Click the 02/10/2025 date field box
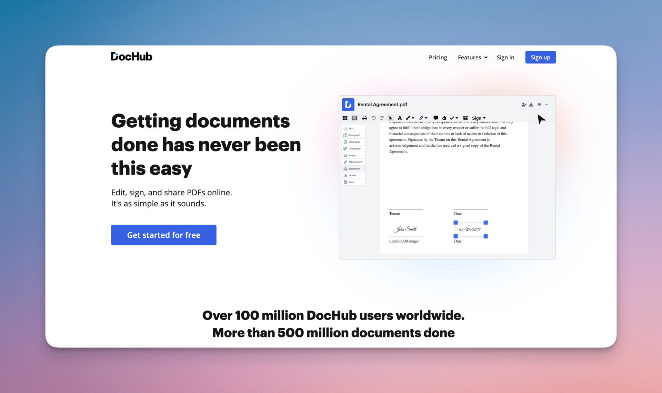662x393 pixels. point(470,229)
